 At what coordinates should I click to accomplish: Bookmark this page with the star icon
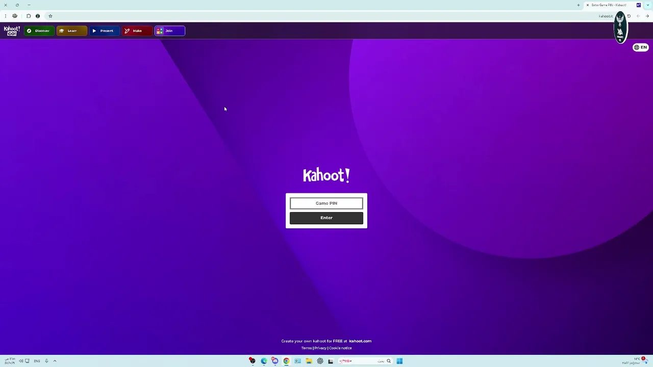pos(51,16)
